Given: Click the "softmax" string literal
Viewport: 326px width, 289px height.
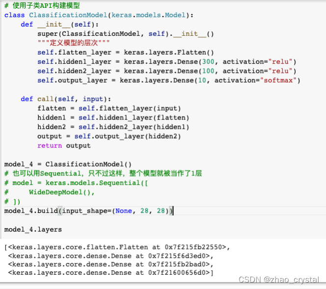Looking at the screenshot, I should [x=278, y=80].
